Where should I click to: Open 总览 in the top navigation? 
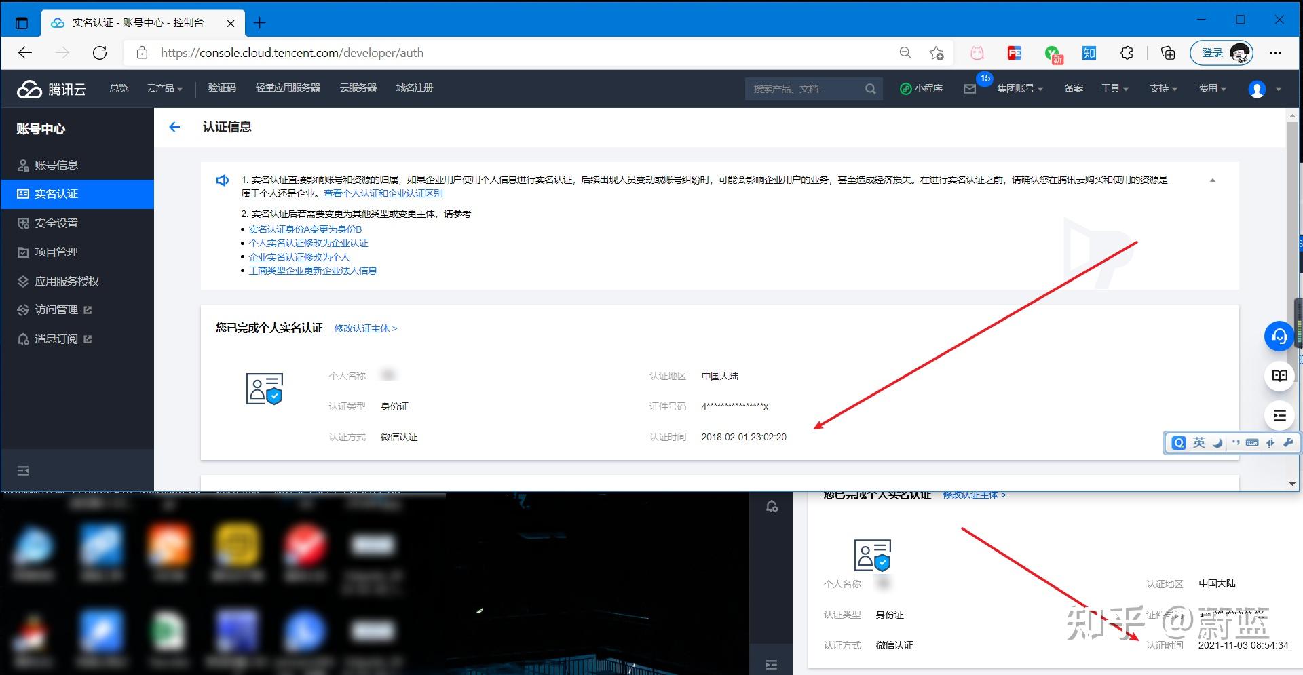[x=119, y=88]
